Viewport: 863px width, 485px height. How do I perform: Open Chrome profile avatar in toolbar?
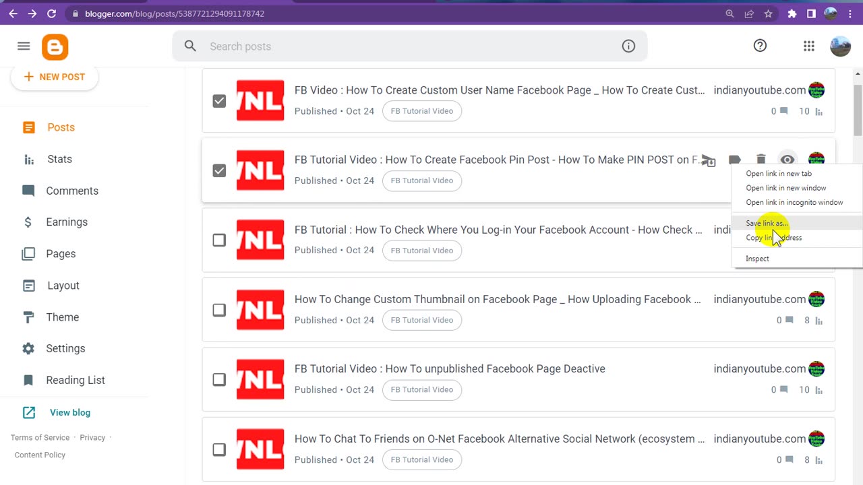pyautogui.click(x=831, y=13)
